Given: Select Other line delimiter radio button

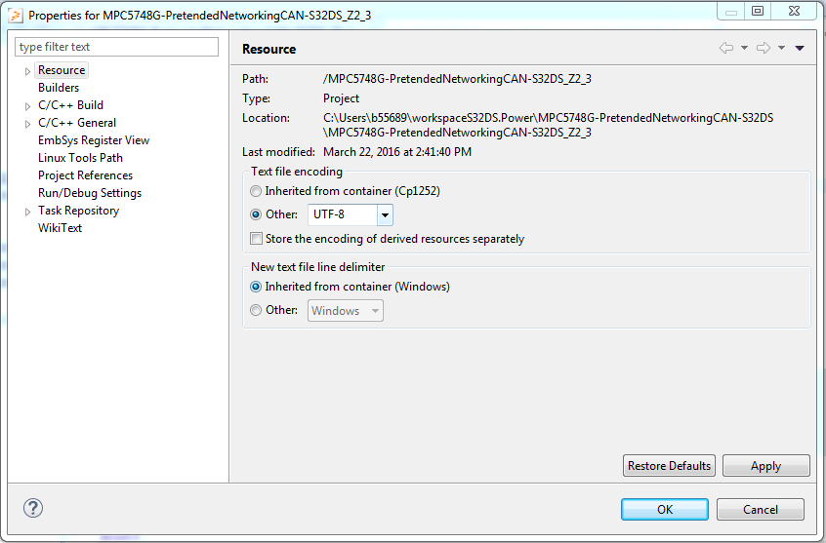Looking at the screenshot, I should coord(257,310).
